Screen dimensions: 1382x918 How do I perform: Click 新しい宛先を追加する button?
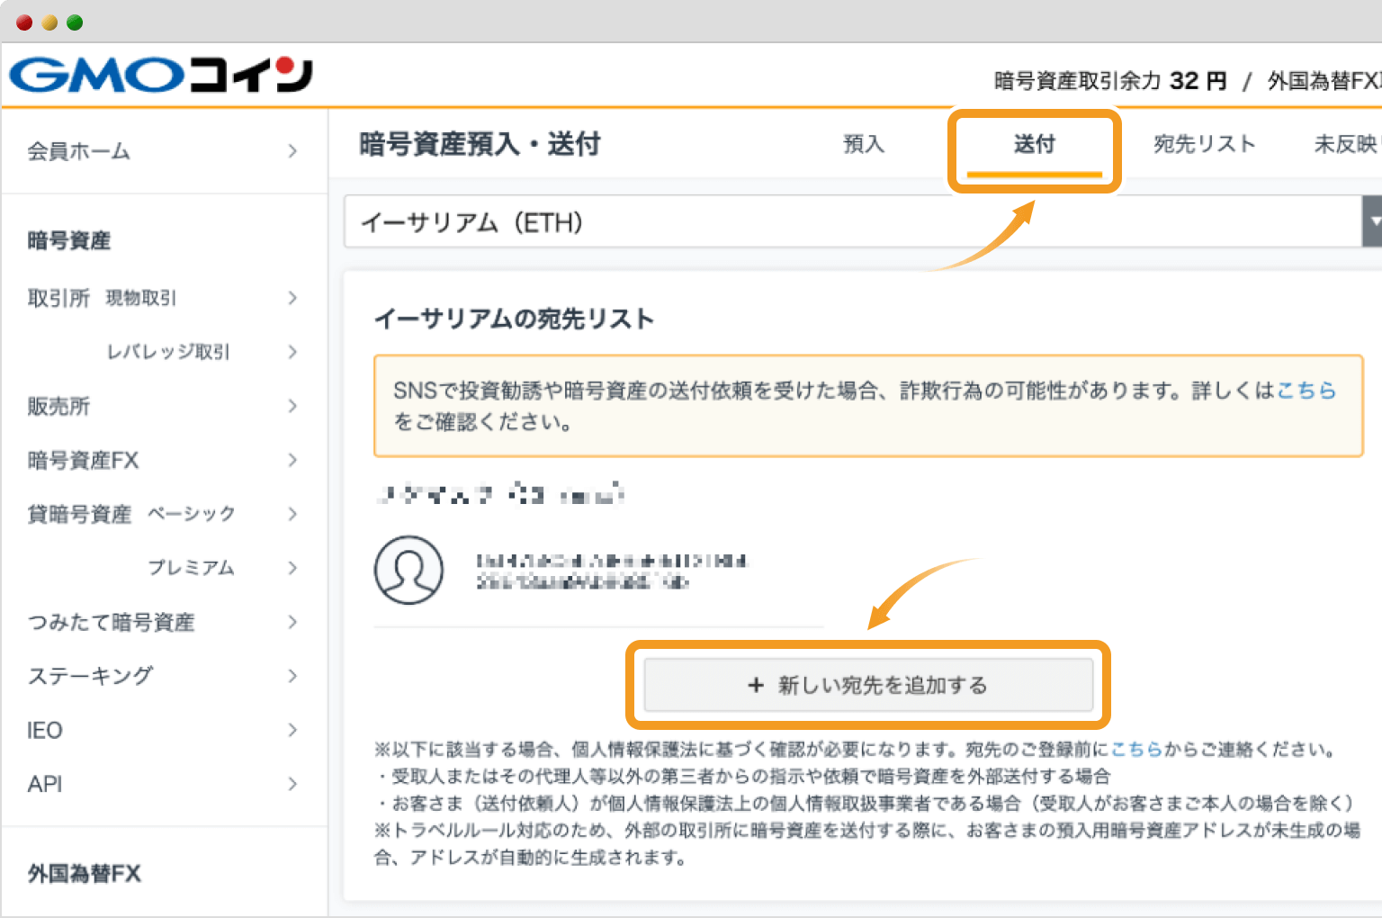click(868, 685)
